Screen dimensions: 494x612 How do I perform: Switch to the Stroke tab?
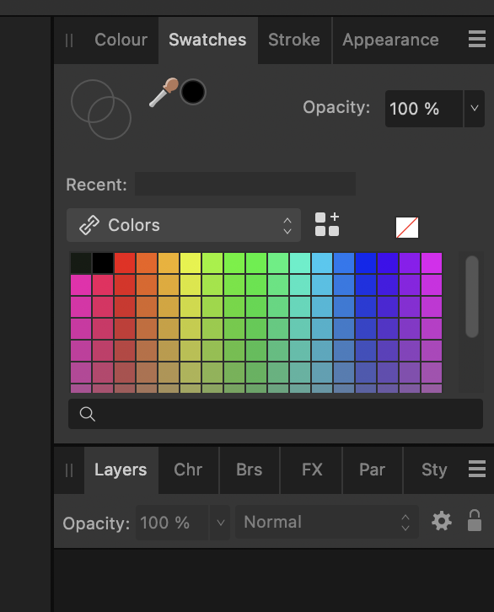[294, 40]
